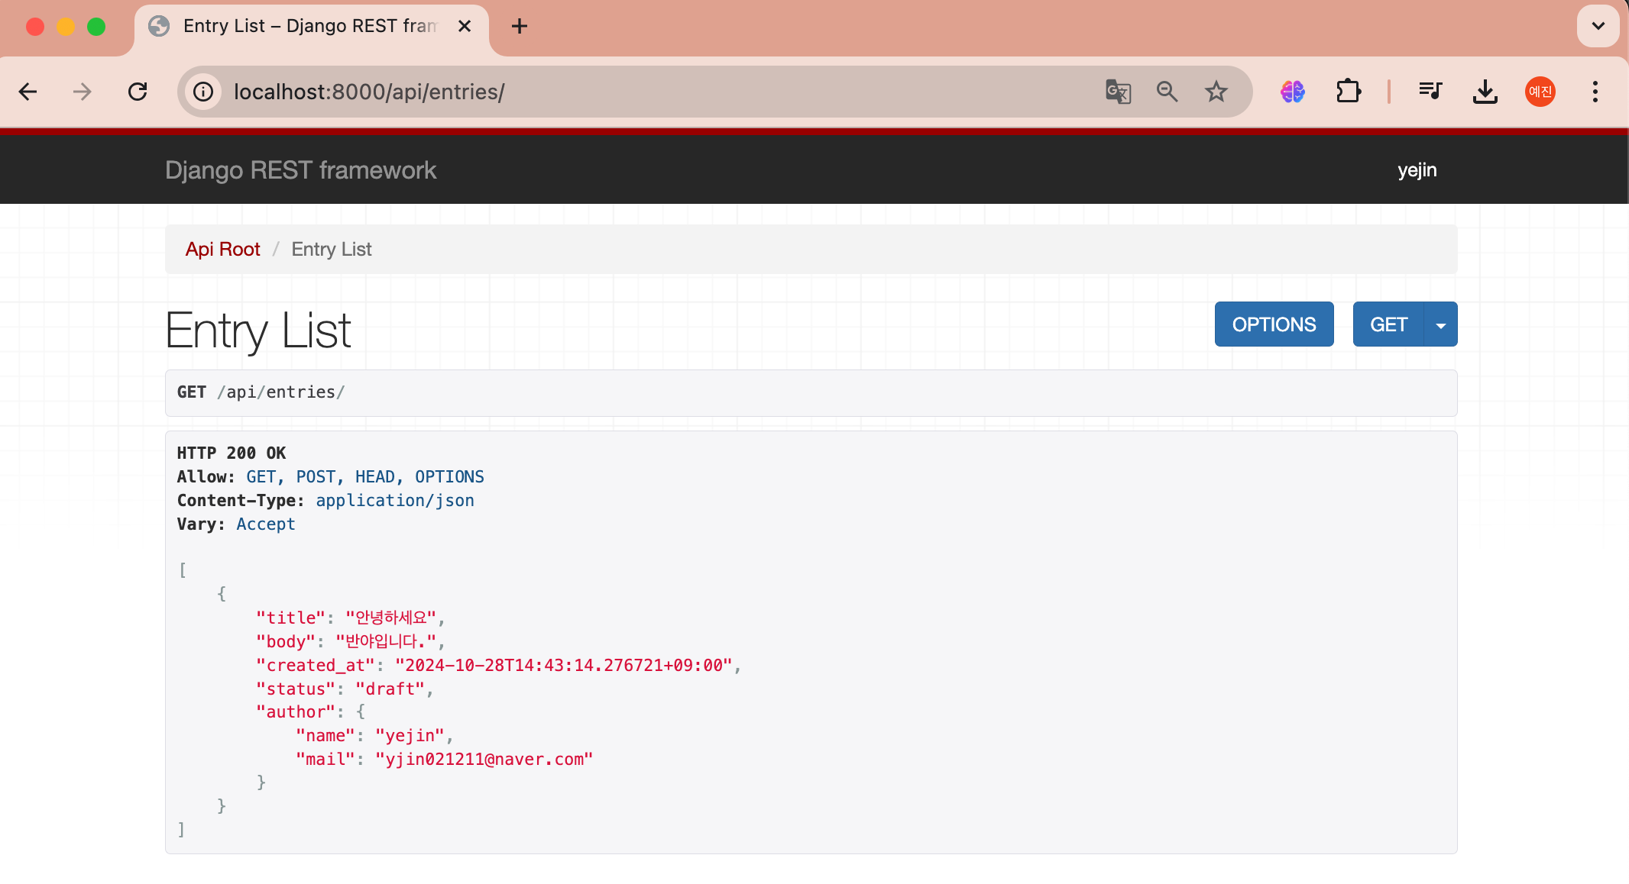This screenshot has height=884, width=1629.
Task: Expand the tab search chevron
Action: 1598,26
